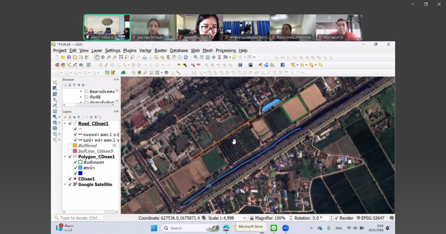Image resolution: width=446 pixels, height=234 pixels.
Task: Collapse the Road_CDoae1 layer group
Action: click(65, 123)
